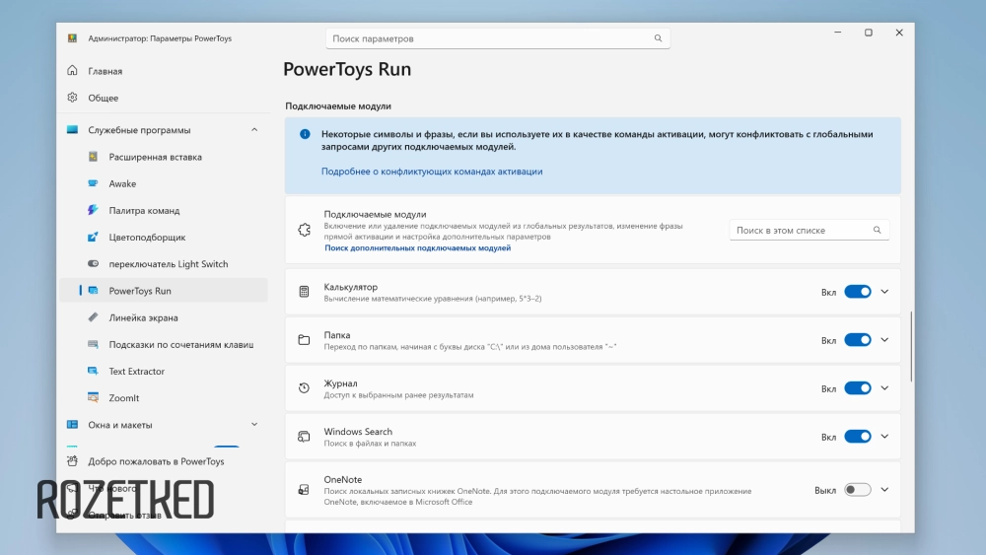Turn off the Windows Search plugin

(x=857, y=437)
